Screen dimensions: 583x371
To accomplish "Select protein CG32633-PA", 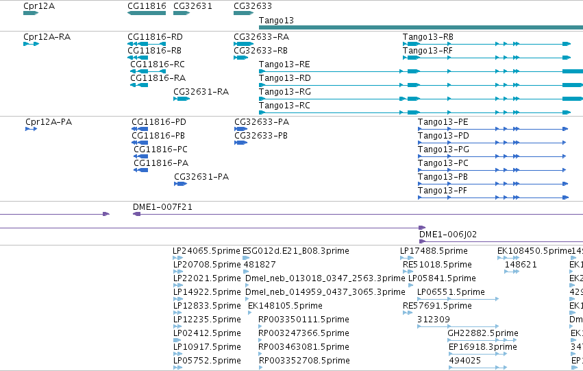I will [x=262, y=122].
